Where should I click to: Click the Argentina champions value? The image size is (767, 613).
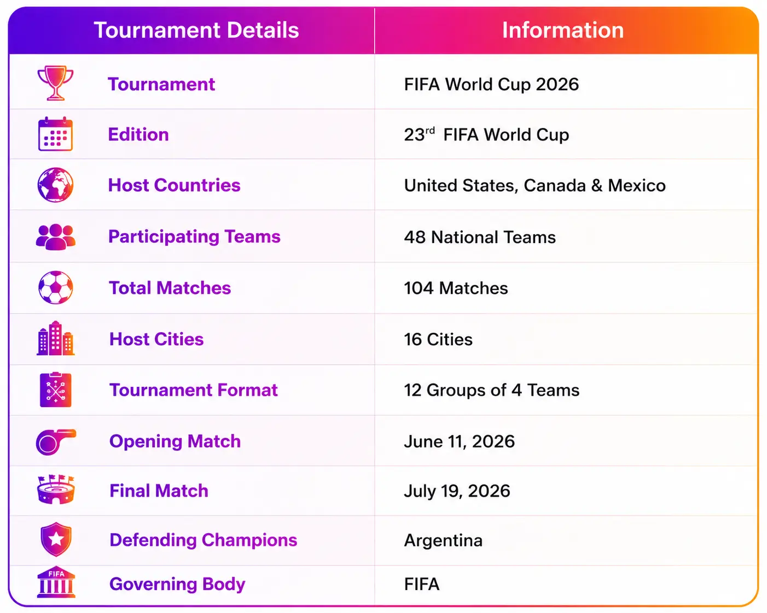[443, 541]
